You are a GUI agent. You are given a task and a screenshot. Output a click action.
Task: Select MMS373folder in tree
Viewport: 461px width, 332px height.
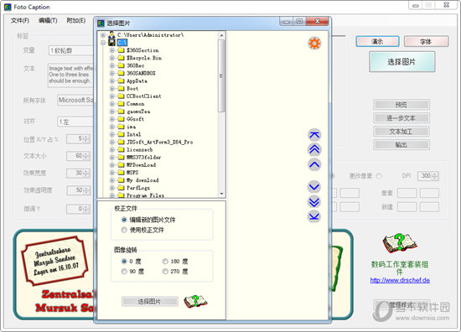[144, 158]
